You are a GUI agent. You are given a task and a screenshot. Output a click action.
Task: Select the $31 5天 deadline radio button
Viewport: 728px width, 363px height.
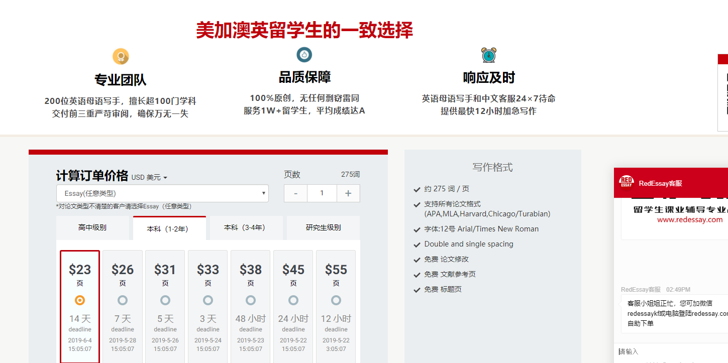coord(165,300)
